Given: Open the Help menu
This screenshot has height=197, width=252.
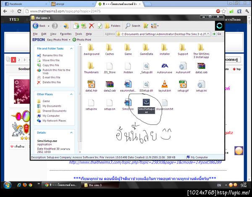Looking at the screenshot, I should coord(89,34).
